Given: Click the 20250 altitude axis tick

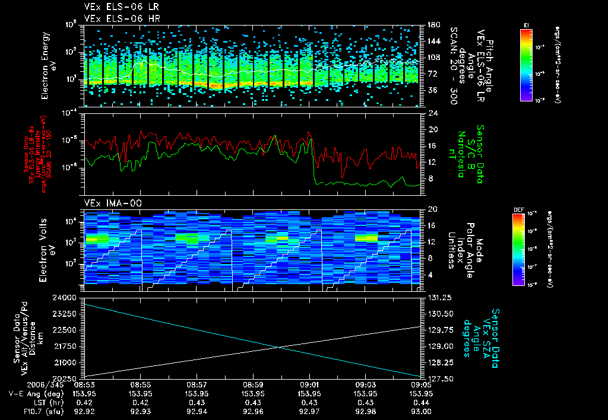Looking at the screenshot, I should [x=64, y=378].
